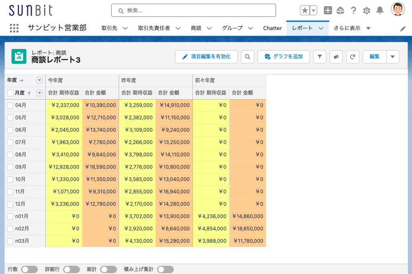This screenshot has width=412, height=274.
Task: Click the 項目編集を有効化 button
Action: point(206,57)
